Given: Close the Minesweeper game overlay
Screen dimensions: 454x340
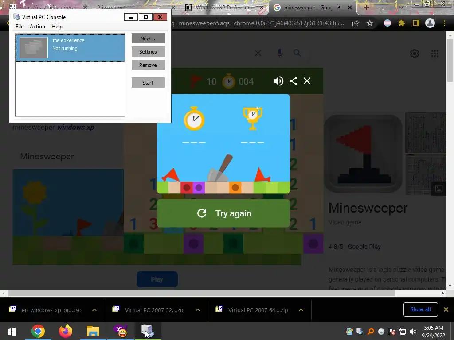Looking at the screenshot, I should tap(307, 81).
